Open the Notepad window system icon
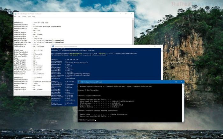Screen dimensions: 223x139 coord(15,14)
